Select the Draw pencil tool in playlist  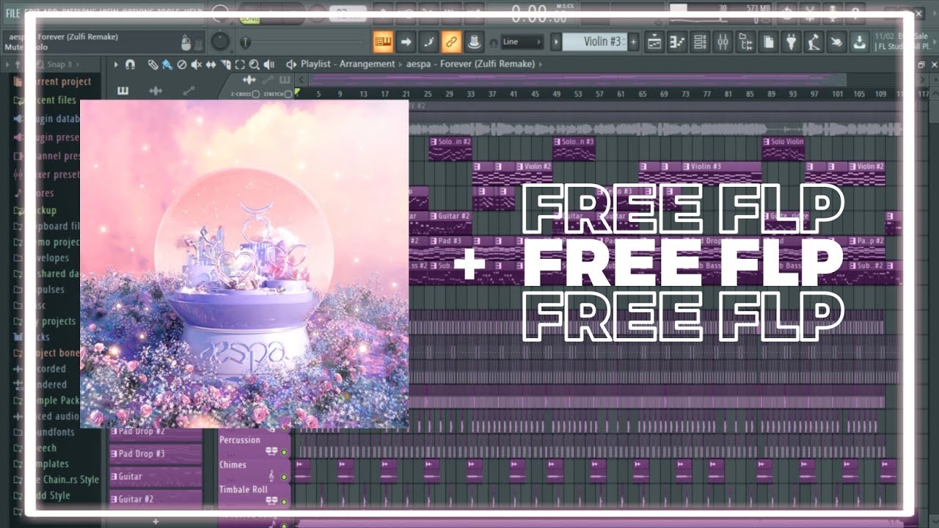coord(153,65)
